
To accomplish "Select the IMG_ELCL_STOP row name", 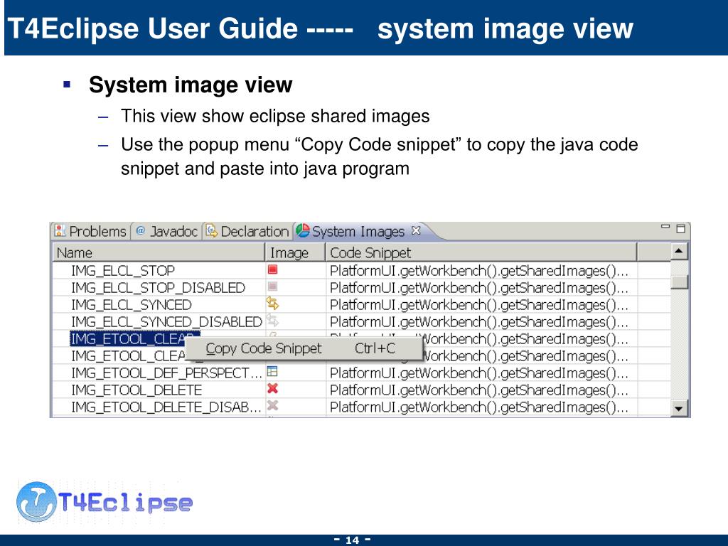I will tap(123, 271).
